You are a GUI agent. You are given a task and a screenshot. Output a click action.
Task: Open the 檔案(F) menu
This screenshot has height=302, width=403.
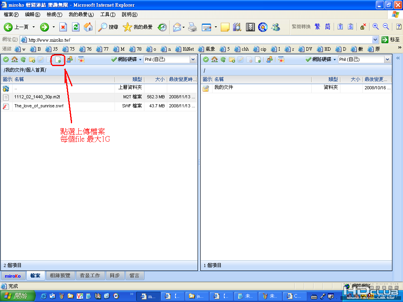[x=11, y=15]
